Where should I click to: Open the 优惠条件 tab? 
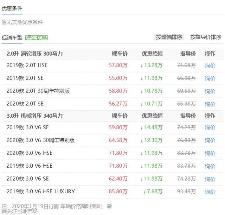(x=12, y=8)
